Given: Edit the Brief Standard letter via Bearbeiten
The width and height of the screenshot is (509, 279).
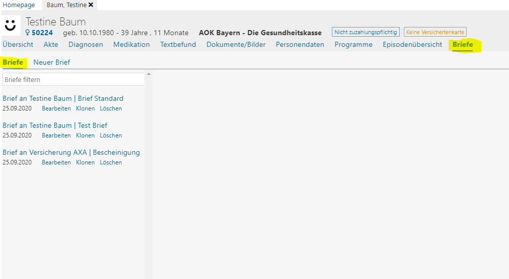Looking at the screenshot, I should [56, 108].
